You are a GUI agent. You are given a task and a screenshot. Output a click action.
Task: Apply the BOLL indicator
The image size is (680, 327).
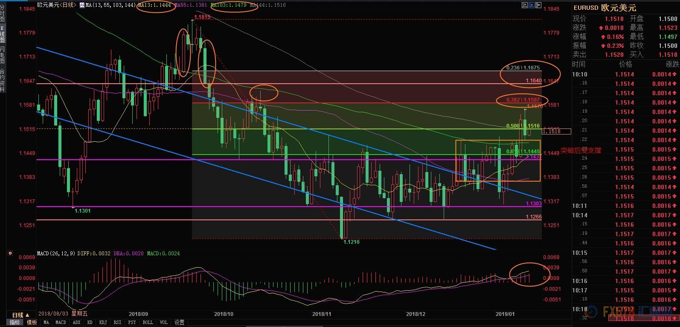(148, 323)
